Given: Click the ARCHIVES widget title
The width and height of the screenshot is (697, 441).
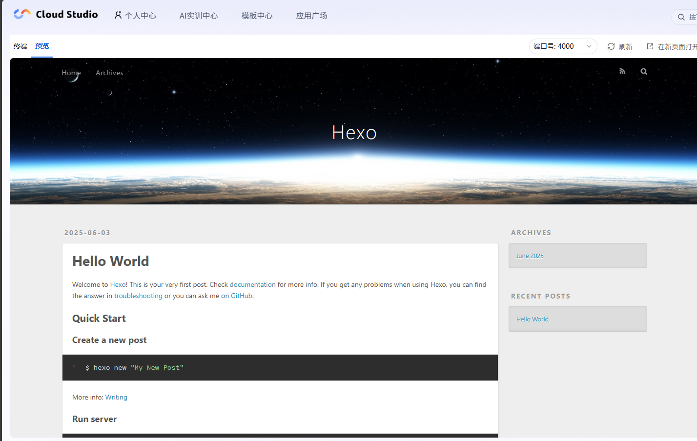Looking at the screenshot, I should 531,233.
